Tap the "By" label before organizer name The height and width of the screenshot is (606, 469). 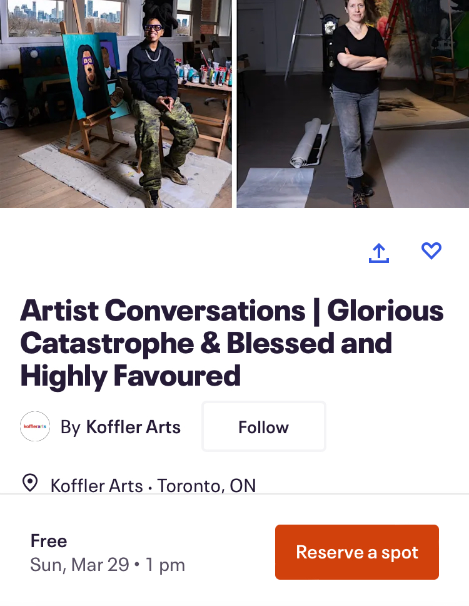(70, 427)
